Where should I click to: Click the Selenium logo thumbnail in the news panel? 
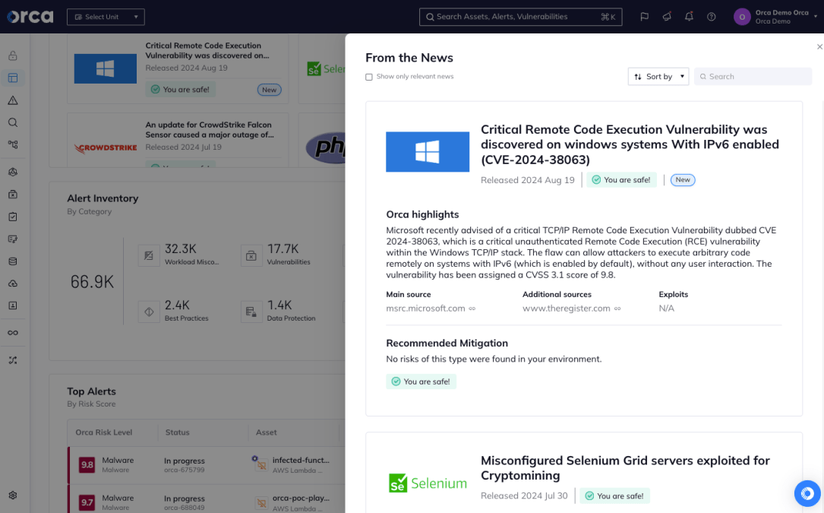coord(428,483)
